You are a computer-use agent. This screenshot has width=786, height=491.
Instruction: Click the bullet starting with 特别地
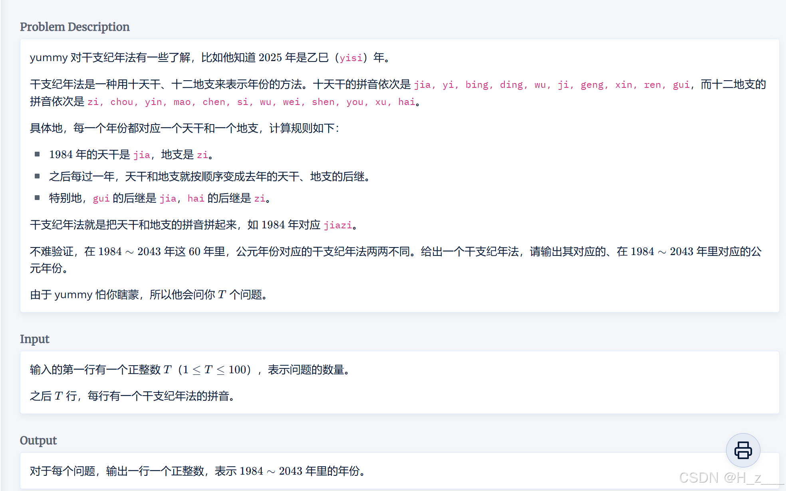tap(160, 198)
